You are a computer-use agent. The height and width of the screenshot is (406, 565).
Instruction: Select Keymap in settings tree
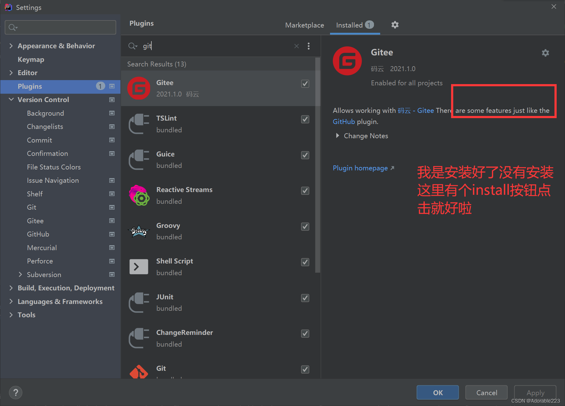(31, 59)
